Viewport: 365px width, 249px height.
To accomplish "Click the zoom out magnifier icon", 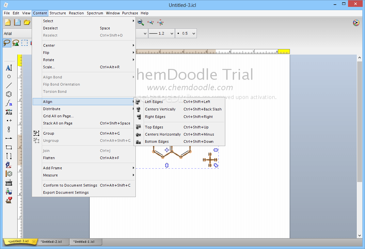I will 141,22.
